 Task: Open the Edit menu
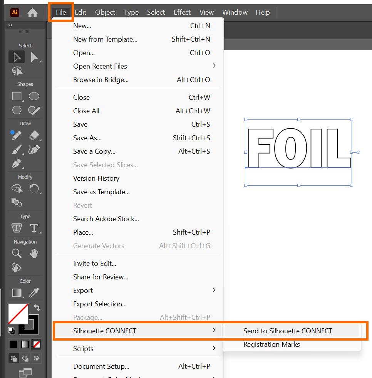tap(80, 12)
